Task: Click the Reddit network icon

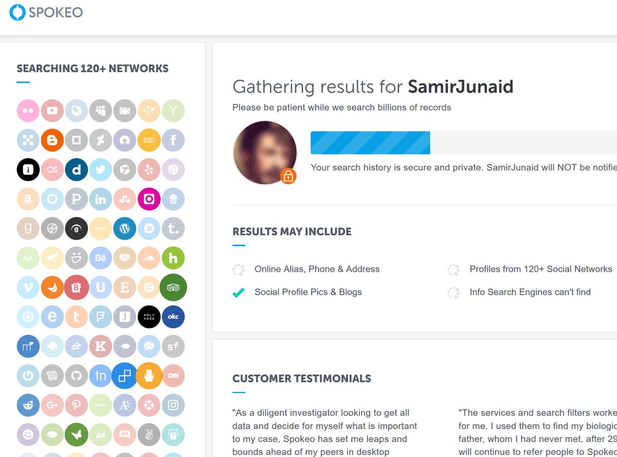Action: coord(28,406)
